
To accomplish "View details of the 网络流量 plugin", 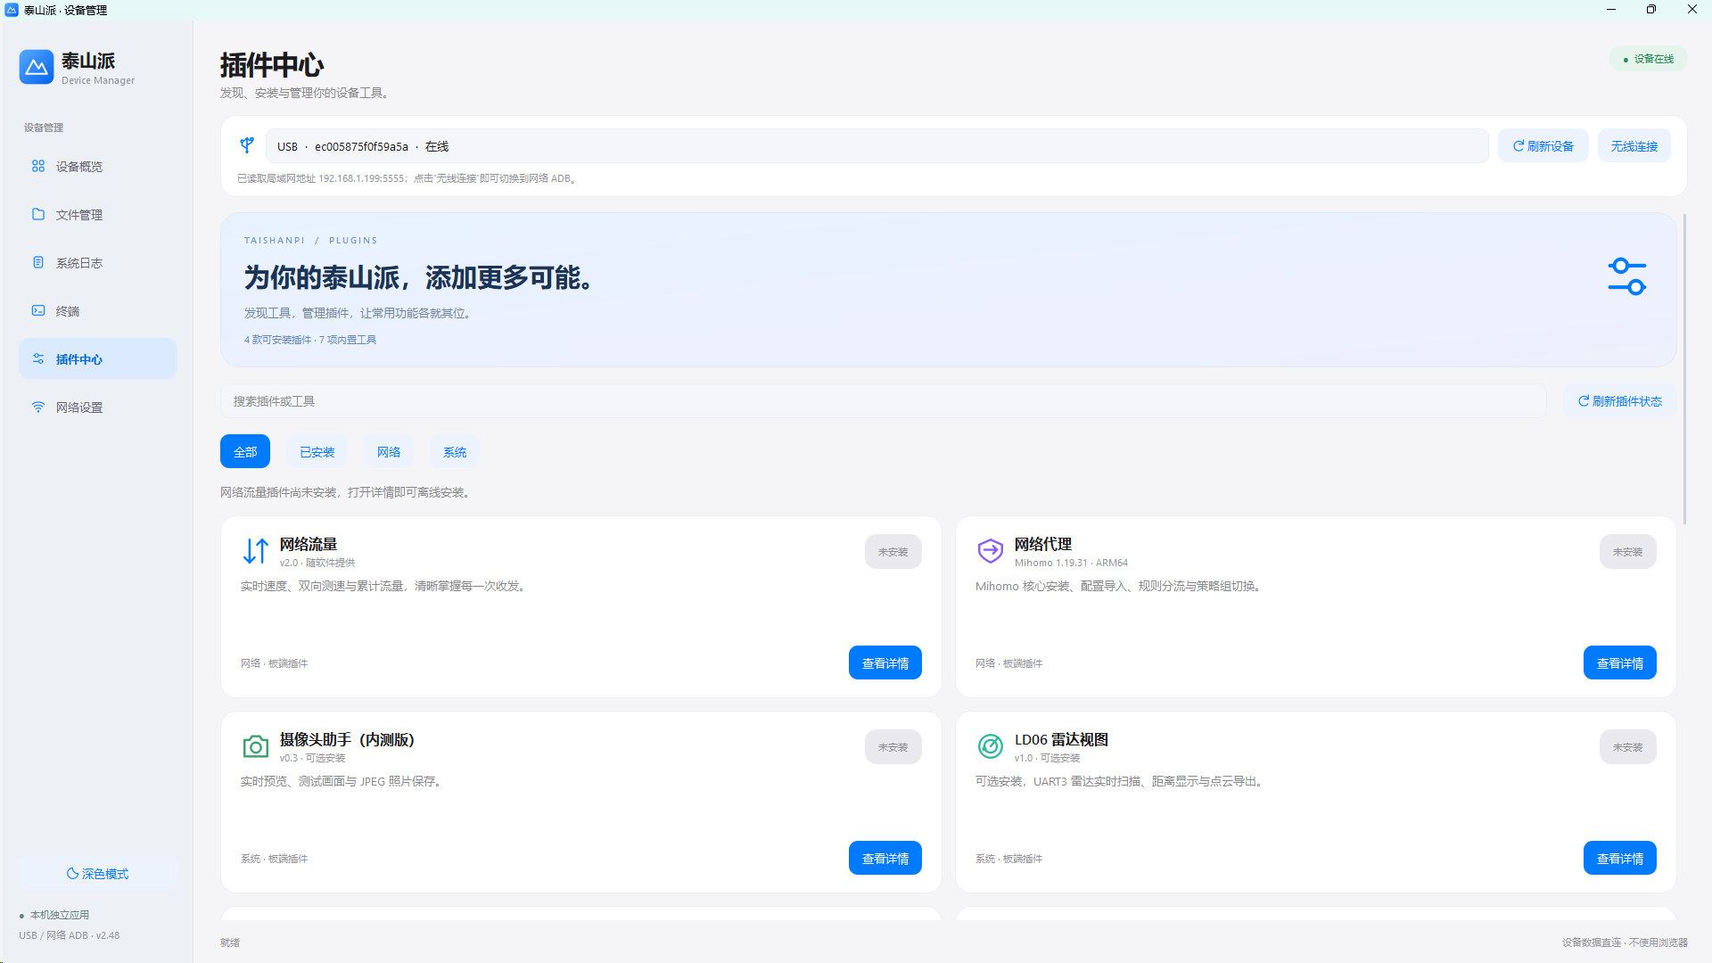I will [885, 663].
